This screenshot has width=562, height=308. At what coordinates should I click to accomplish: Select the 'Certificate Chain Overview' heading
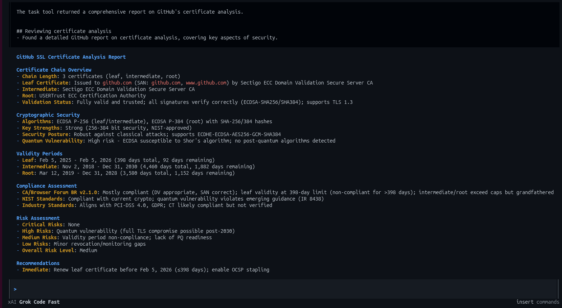click(54, 70)
